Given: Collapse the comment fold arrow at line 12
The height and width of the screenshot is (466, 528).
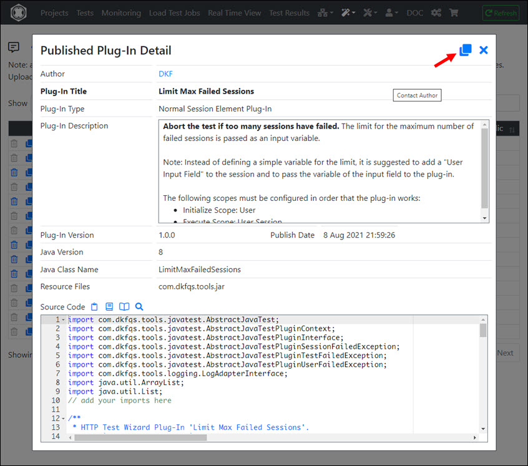Looking at the screenshot, I should [x=63, y=419].
